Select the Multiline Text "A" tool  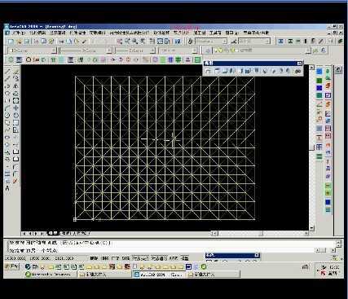[7, 188]
